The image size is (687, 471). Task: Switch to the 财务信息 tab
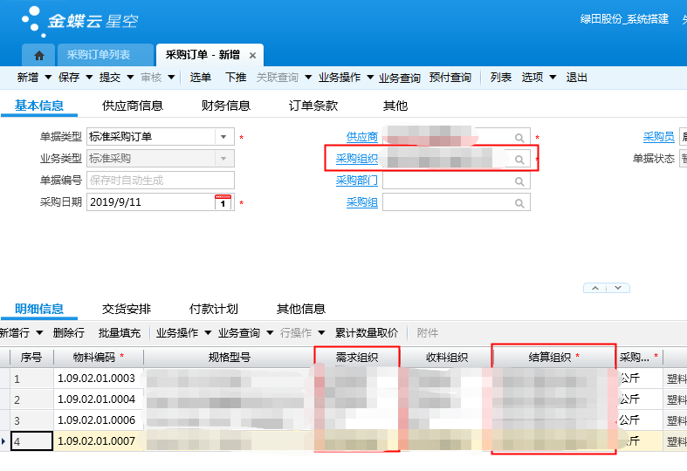(226, 106)
